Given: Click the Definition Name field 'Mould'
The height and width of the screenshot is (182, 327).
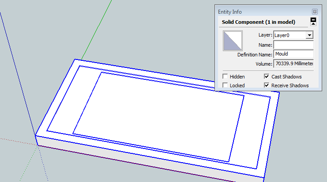Looking at the screenshot, I should click(293, 54).
